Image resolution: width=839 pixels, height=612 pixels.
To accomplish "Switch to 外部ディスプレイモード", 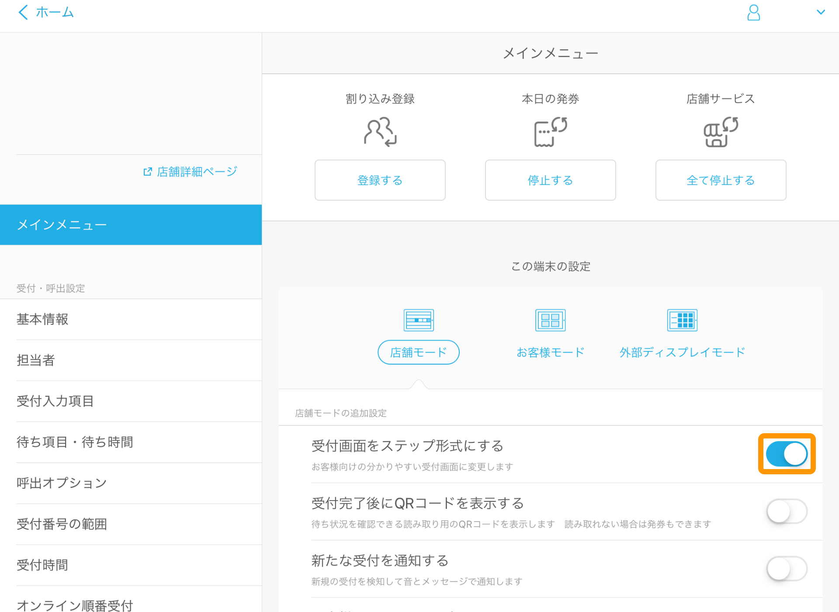I will [682, 352].
